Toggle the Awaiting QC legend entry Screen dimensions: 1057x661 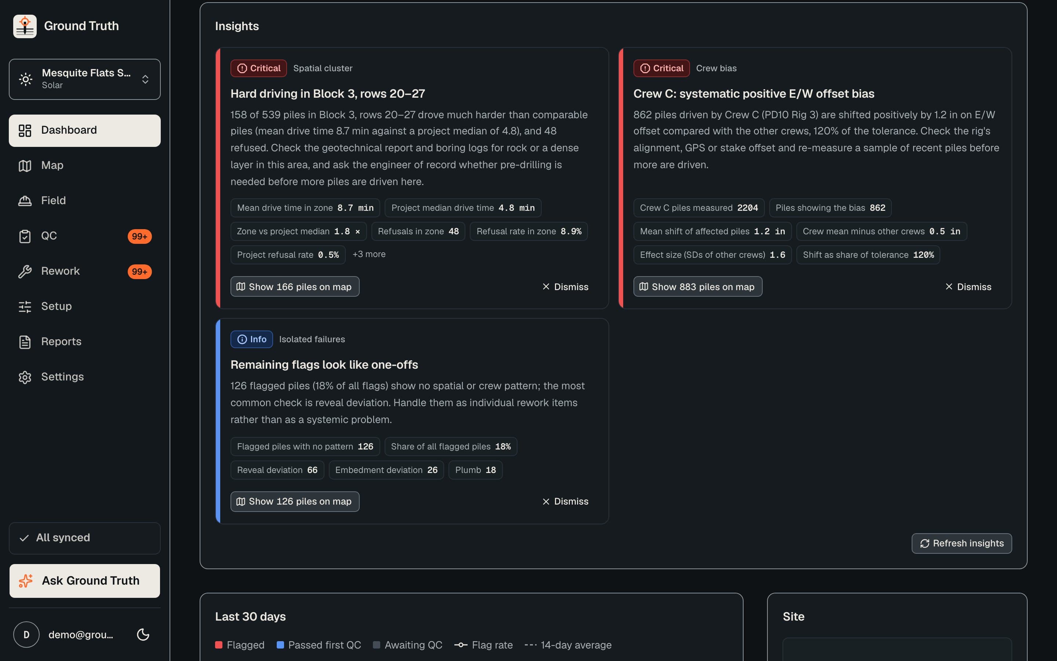(407, 645)
